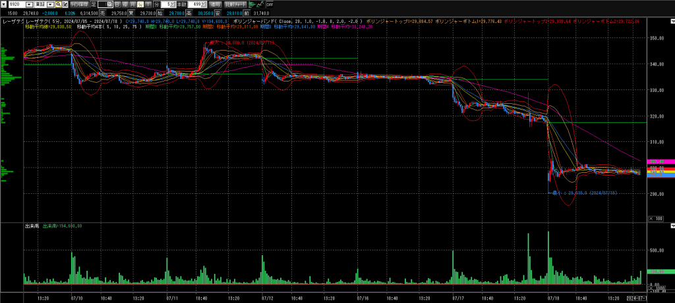The height and width of the screenshot is (303, 675).
Task: Open the minute interval spinner showing 5
Action: pyautogui.click(x=173, y=4)
